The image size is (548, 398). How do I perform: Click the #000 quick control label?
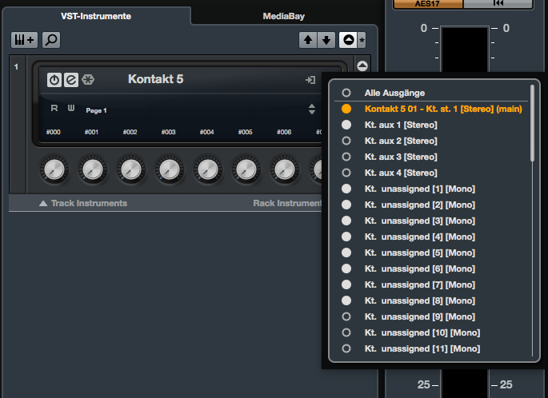coord(53,132)
